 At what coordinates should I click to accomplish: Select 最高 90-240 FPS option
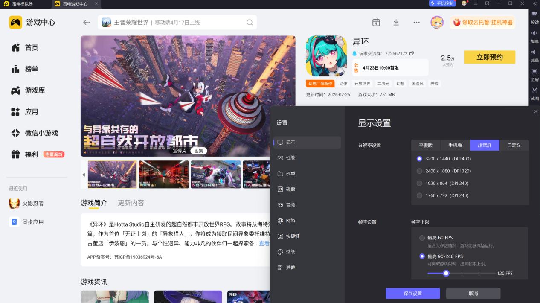pos(441,256)
